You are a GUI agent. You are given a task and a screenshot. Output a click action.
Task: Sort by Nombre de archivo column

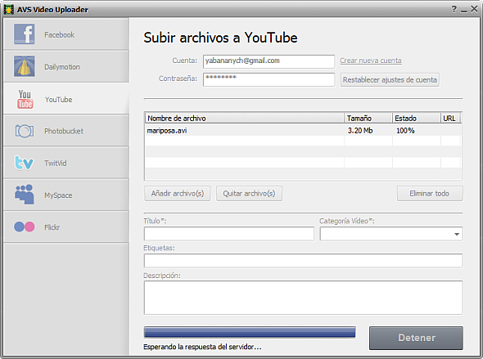point(245,118)
